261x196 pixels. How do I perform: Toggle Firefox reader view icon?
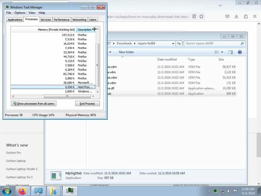[194, 16]
